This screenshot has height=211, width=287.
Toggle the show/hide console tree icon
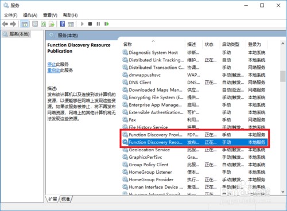coord(25,24)
